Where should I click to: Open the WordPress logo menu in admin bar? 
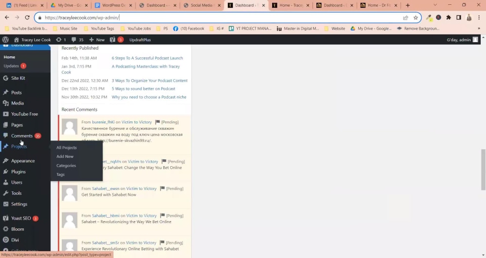click(5, 40)
